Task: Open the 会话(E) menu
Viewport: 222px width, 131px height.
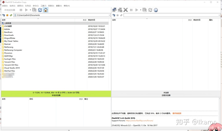Action: click(x=5, y=6)
